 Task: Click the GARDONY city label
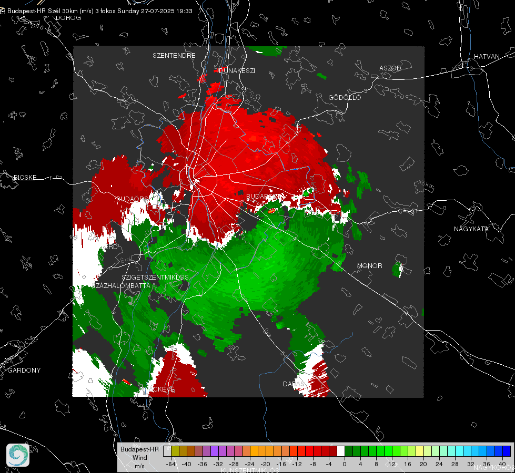24,371
